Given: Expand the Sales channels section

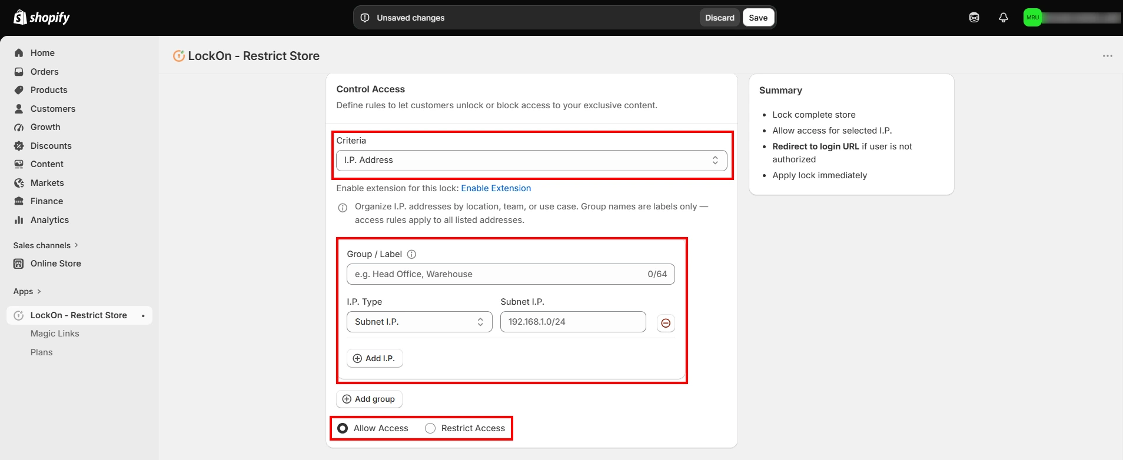Looking at the screenshot, I should point(46,245).
